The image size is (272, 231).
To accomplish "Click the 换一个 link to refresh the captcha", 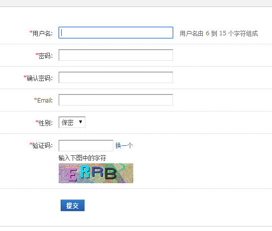I will (124, 145).
